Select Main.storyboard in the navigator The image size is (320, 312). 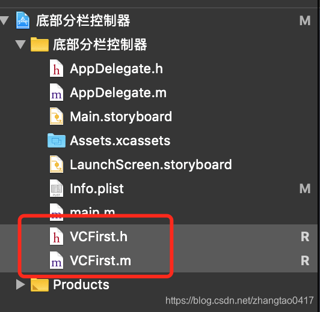coord(121,116)
